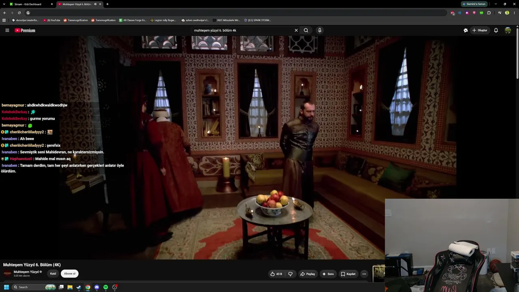Open Chrome three-dot menu
The height and width of the screenshot is (292, 519).
click(x=514, y=13)
